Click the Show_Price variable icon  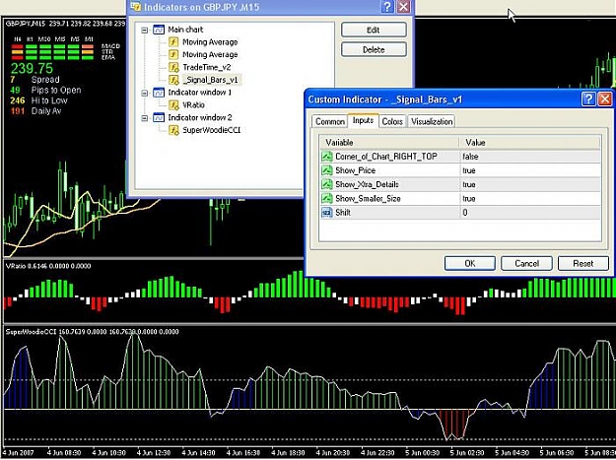(327, 170)
